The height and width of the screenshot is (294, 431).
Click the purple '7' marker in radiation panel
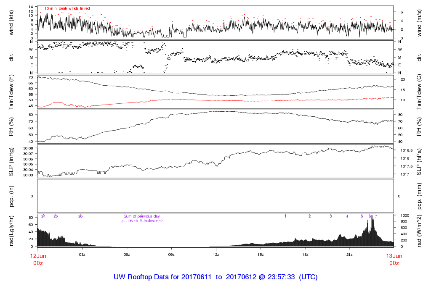(376, 216)
